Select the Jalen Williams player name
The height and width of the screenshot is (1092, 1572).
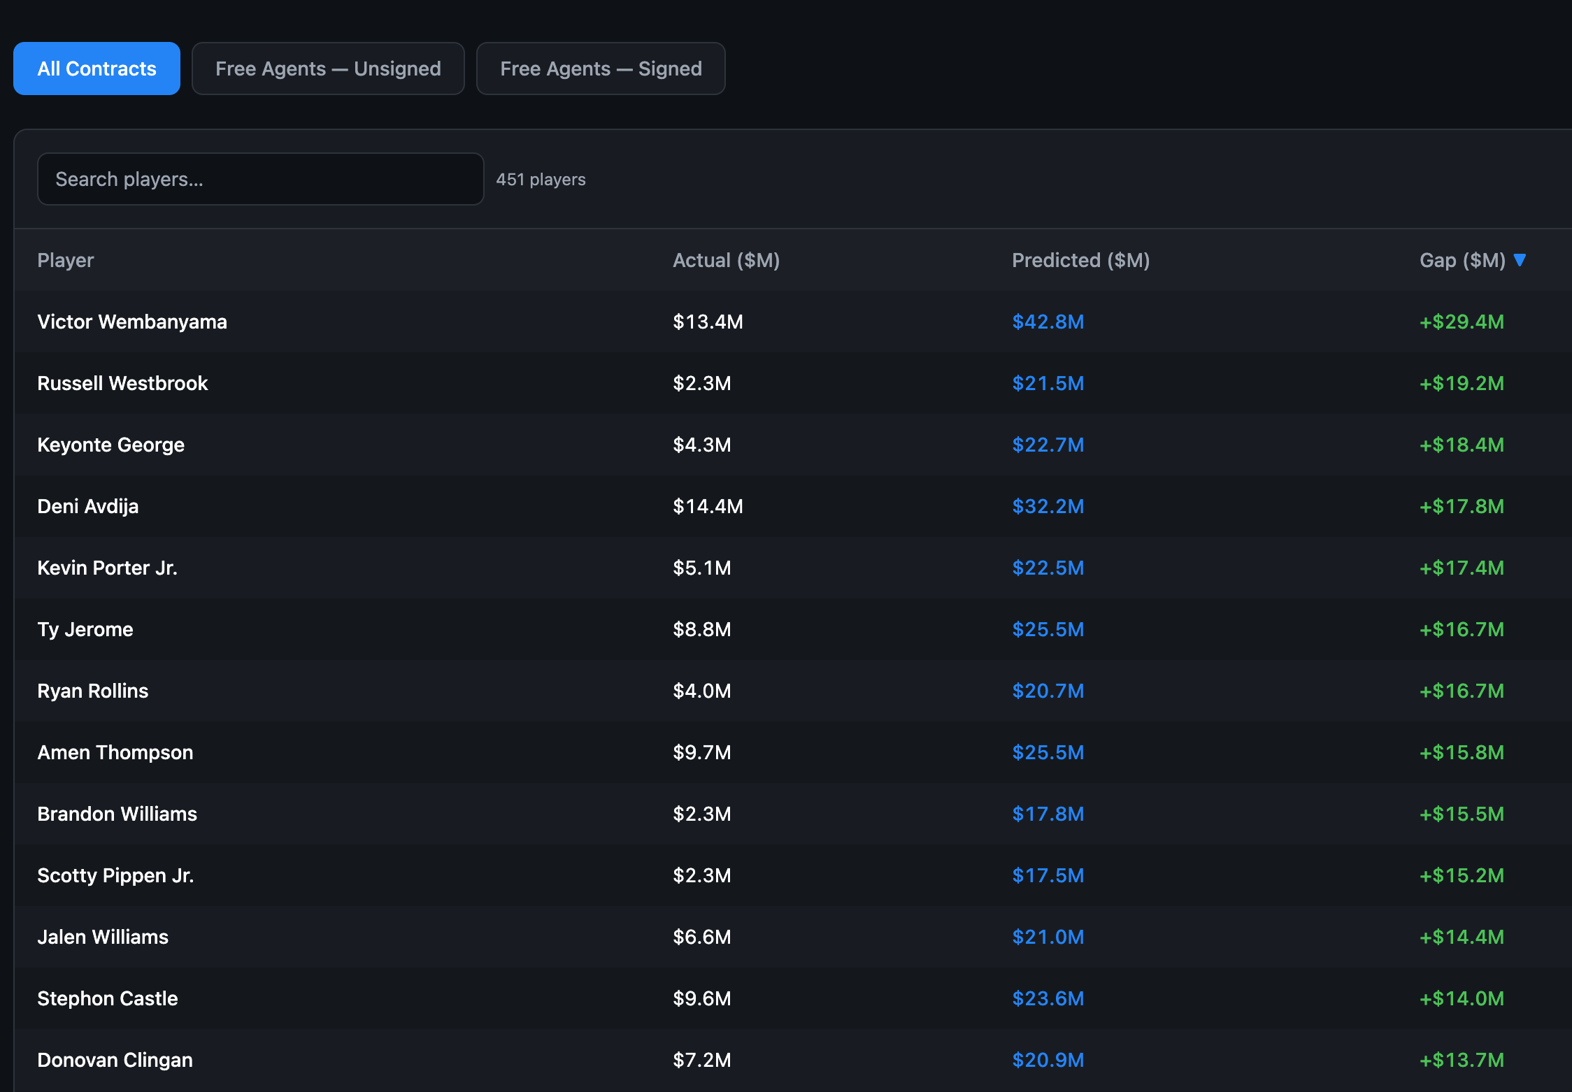pos(103,937)
